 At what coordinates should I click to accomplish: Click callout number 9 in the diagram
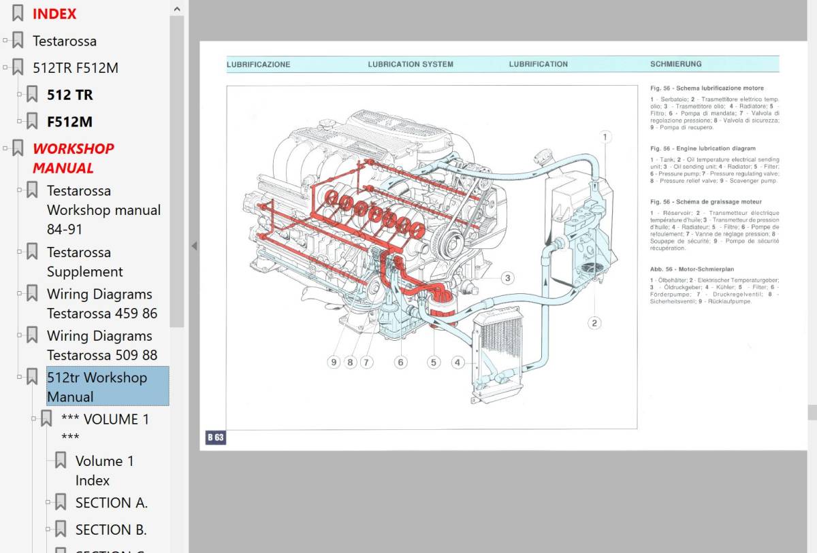[x=334, y=363]
